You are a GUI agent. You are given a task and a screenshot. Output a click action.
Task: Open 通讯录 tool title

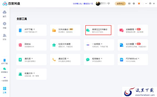point(28,59)
